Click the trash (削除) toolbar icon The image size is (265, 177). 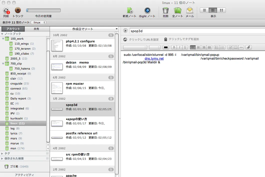165,10
